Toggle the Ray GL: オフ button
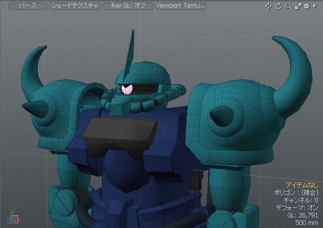Viewport: 323px width, 228px height. point(128,6)
